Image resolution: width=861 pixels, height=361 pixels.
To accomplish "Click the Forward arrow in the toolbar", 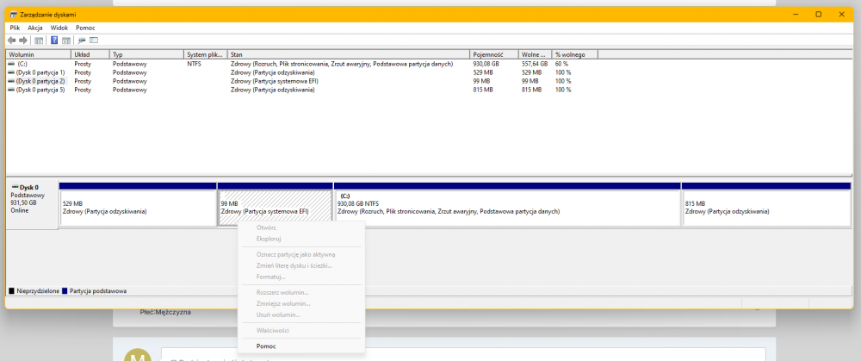I will coord(23,40).
